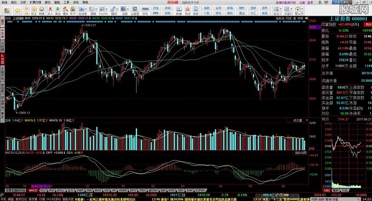
Task: Click the collapse-panel arrow icon above chart
Action: pyautogui.click(x=306, y=18)
